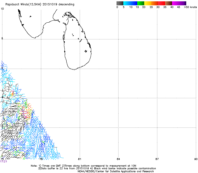This screenshot has width=198, height=173.
Task: Click the "45" label under the color legend
Action: point(178,7)
